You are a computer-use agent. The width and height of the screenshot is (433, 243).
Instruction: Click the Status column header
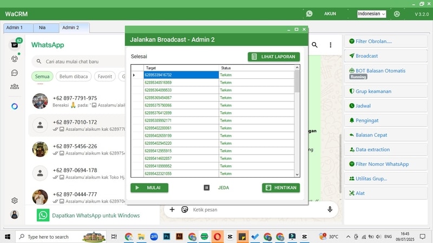[257, 68]
